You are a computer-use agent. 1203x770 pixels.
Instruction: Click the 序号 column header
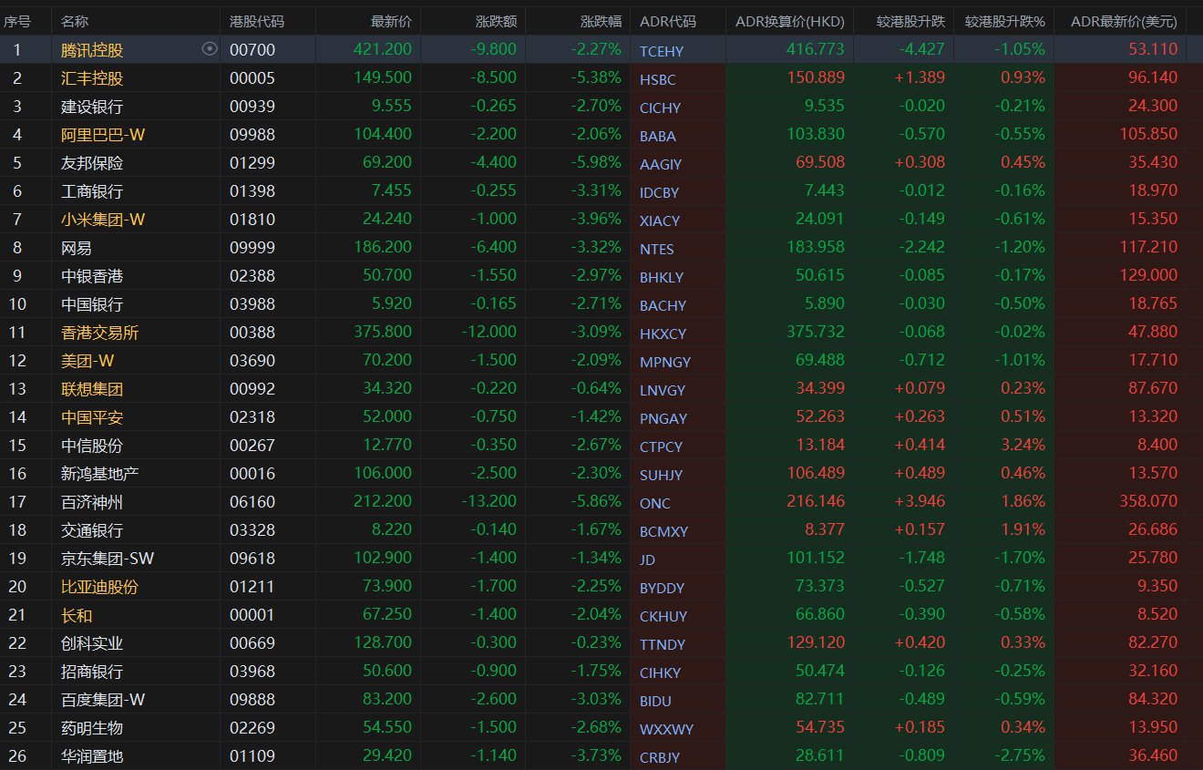click(x=18, y=21)
